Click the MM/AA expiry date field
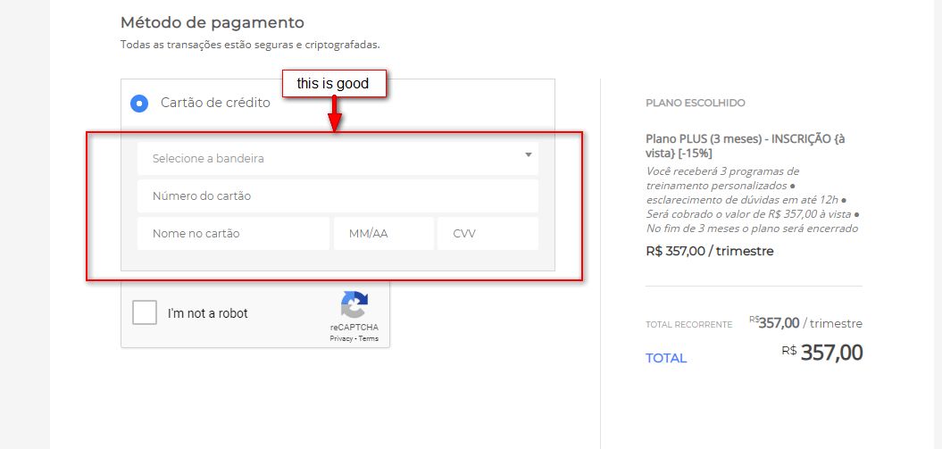Image resolution: width=942 pixels, height=449 pixels. tap(383, 233)
